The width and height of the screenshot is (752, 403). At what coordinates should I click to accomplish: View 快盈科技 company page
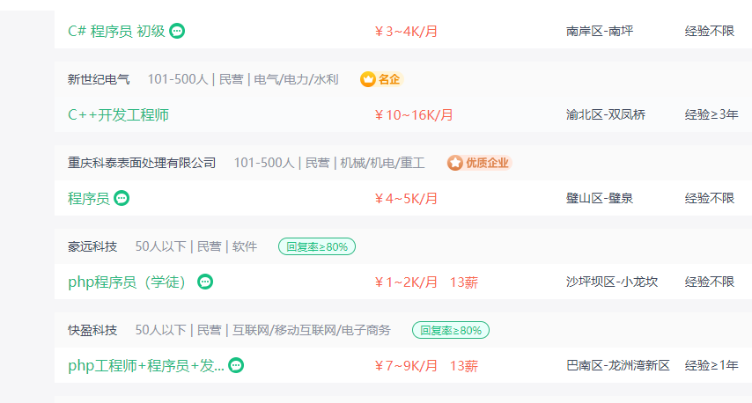coord(92,330)
